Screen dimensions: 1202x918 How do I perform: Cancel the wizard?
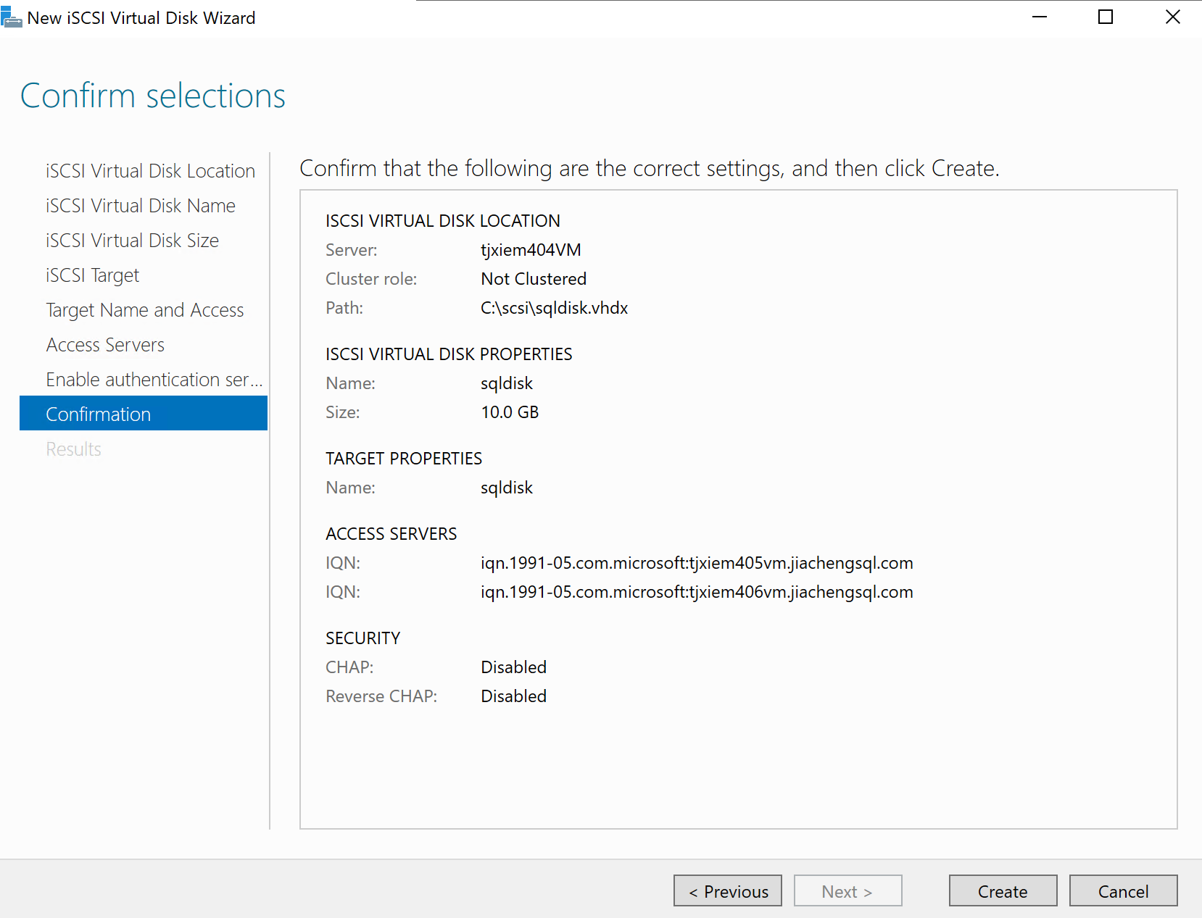[x=1123, y=891]
